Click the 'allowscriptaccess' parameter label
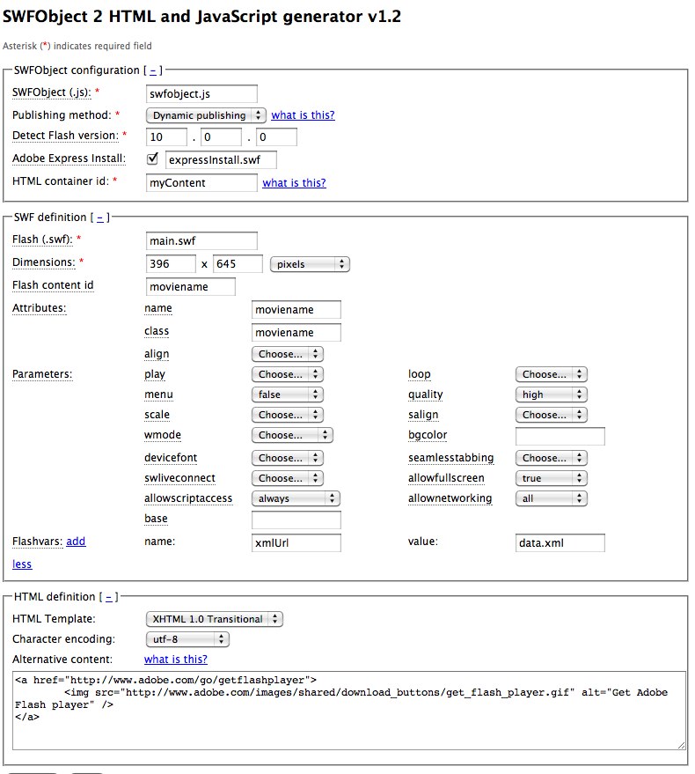The height and width of the screenshot is (774, 695). [x=188, y=498]
